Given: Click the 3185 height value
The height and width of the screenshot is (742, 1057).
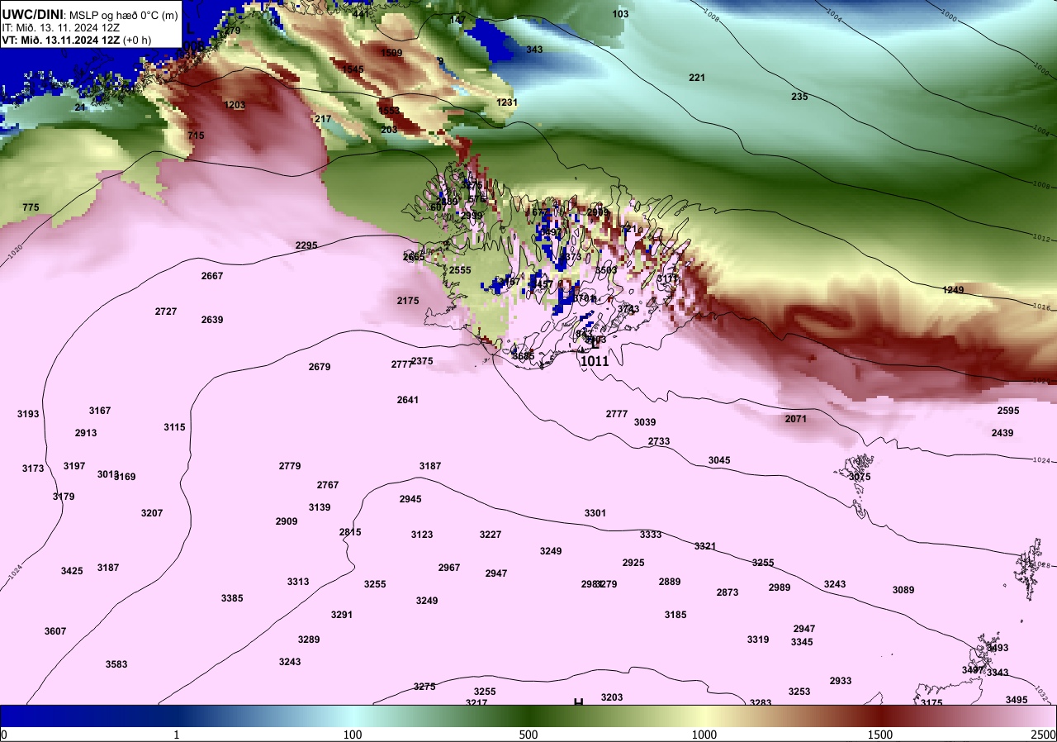Looking at the screenshot, I should (675, 615).
